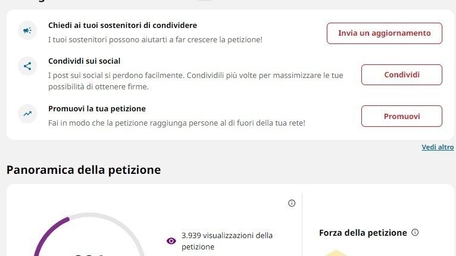The width and height of the screenshot is (456, 256).
Task: Click the yellow petition strength badge
Action: click(336, 252)
